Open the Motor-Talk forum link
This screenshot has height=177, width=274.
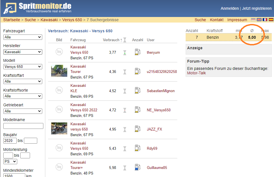coord(196,73)
